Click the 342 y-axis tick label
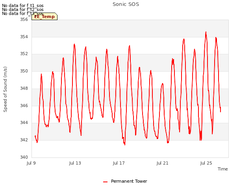 [x=24, y=140]
